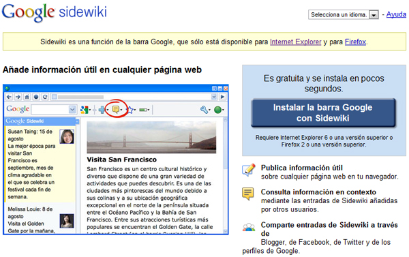
Task: Click the Google sidewiki logo at the page top
Action: coord(55,12)
